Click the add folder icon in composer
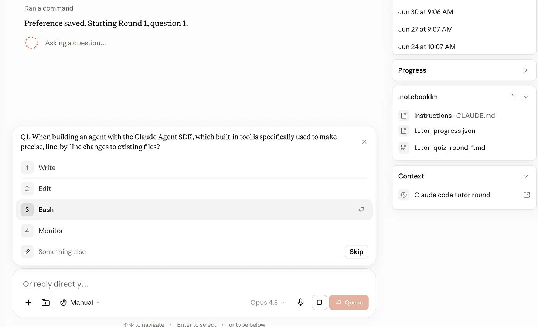 tap(46, 303)
